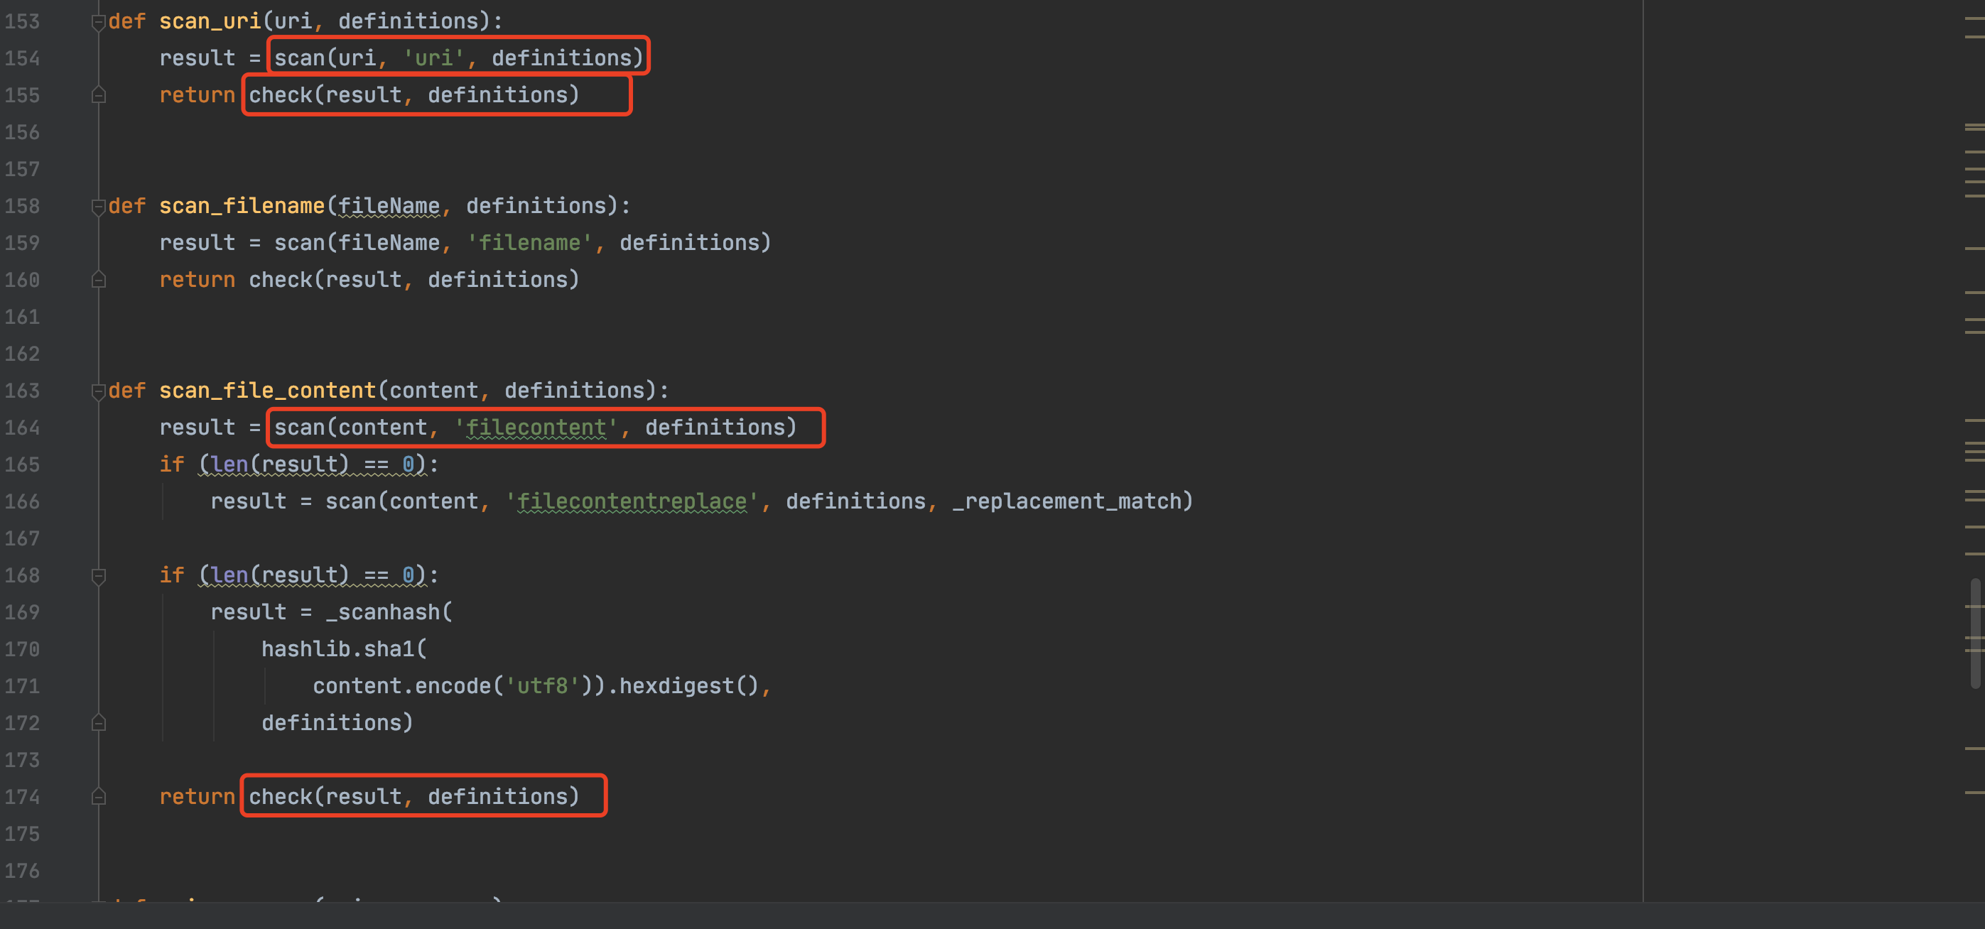Click the fold-end marker on line 155
The width and height of the screenshot is (1985, 929).
click(x=98, y=95)
